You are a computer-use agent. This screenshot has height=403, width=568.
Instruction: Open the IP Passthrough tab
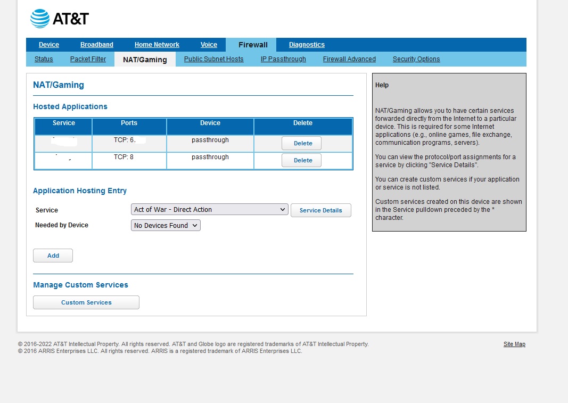pyautogui.click(x=283, y=59)
